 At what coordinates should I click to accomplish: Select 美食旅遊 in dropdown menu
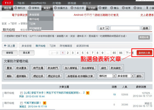(x=40, y=15)
